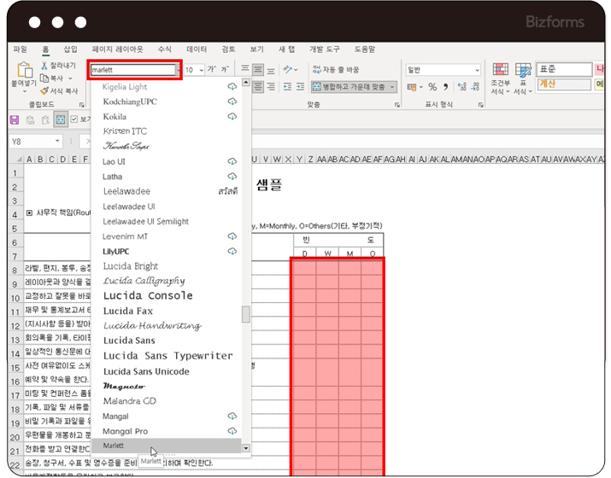Click the increase font size icon
This screenshot has width=611, height=478.
point(211,69)
